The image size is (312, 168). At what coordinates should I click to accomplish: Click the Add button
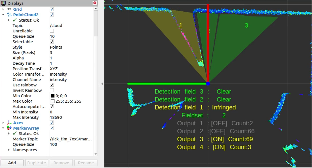[x=12, y=163]
